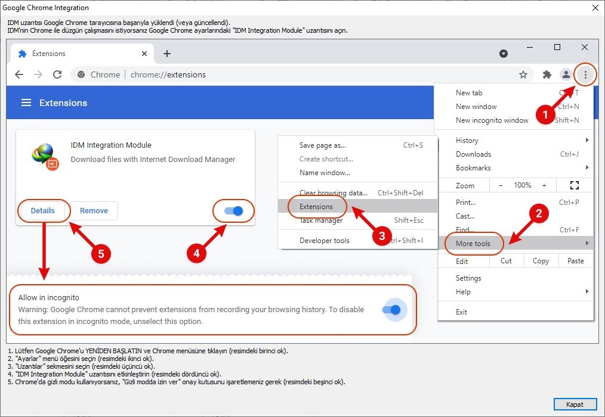Select the Extensions browser tab
Viewport: 605px width, 417px height.
(x=82, y=54)
